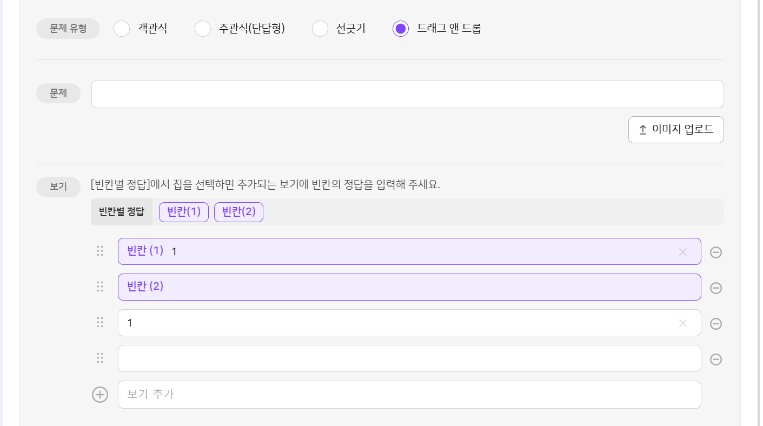This screenshot has height=426, width=763.
Task: Grab the drag handle of empty fourth row
Action: (x=100, y=358)
